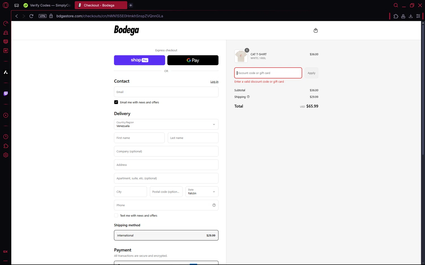Image resolution: width=425 pixels, height=265 pixels.
Task: Open GX Cleaner icon in sidebar
Action: [6, 32]
